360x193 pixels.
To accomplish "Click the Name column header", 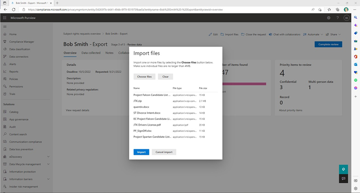I will point(137,88).
